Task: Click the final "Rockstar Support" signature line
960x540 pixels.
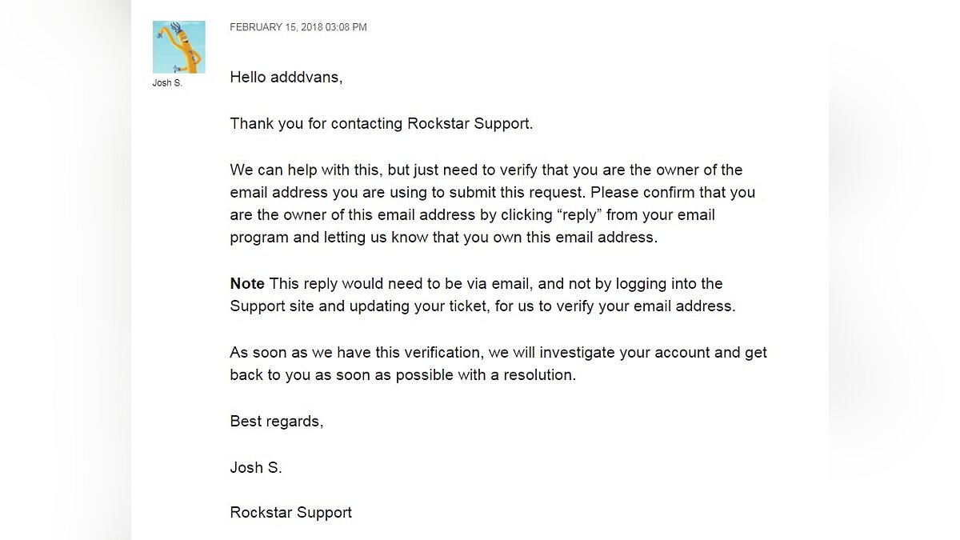Action: [291, 513]
